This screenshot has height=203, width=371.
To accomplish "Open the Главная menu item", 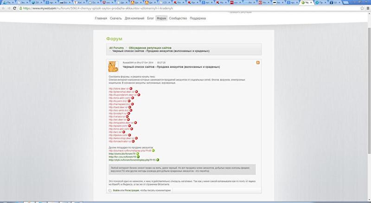I will [x=101, y=18].
